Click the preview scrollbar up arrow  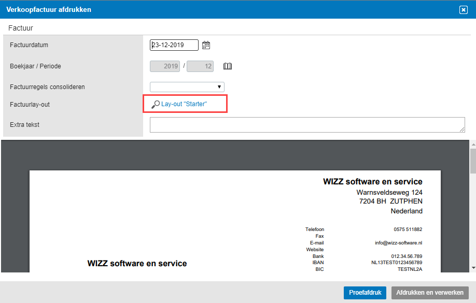click(x=472, y=144)
